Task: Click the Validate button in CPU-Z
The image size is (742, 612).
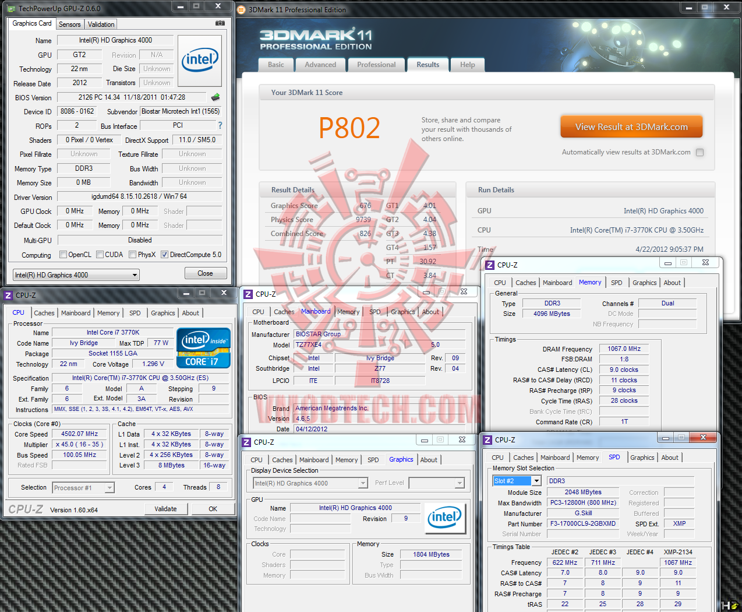Action: 165,509
